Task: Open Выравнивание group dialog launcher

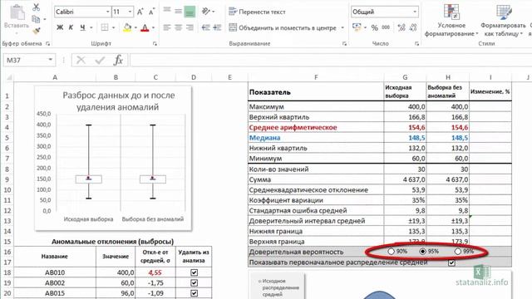Action: [x=344, y=44]
